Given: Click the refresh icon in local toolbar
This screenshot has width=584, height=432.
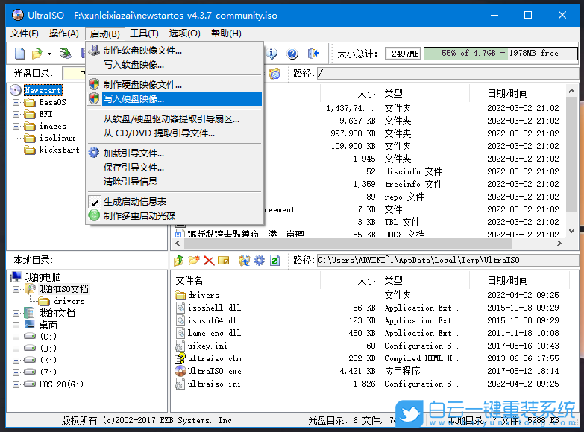Looking at the screenshot, I should [275, 261].
